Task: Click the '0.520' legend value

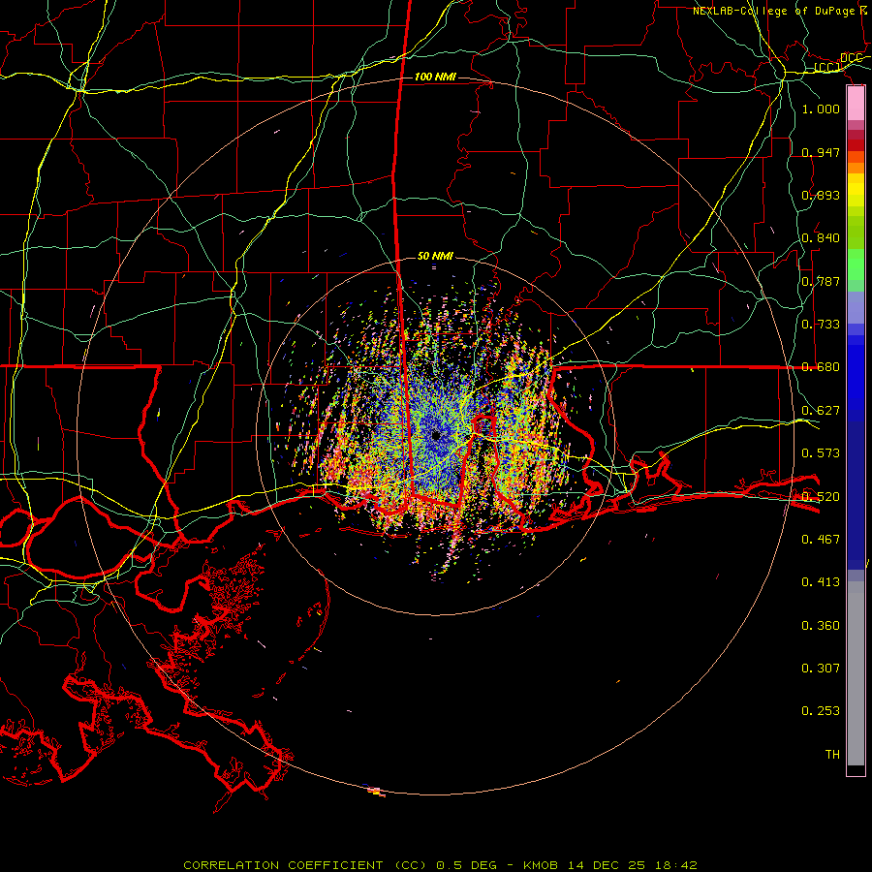Action: coord(821,497)
